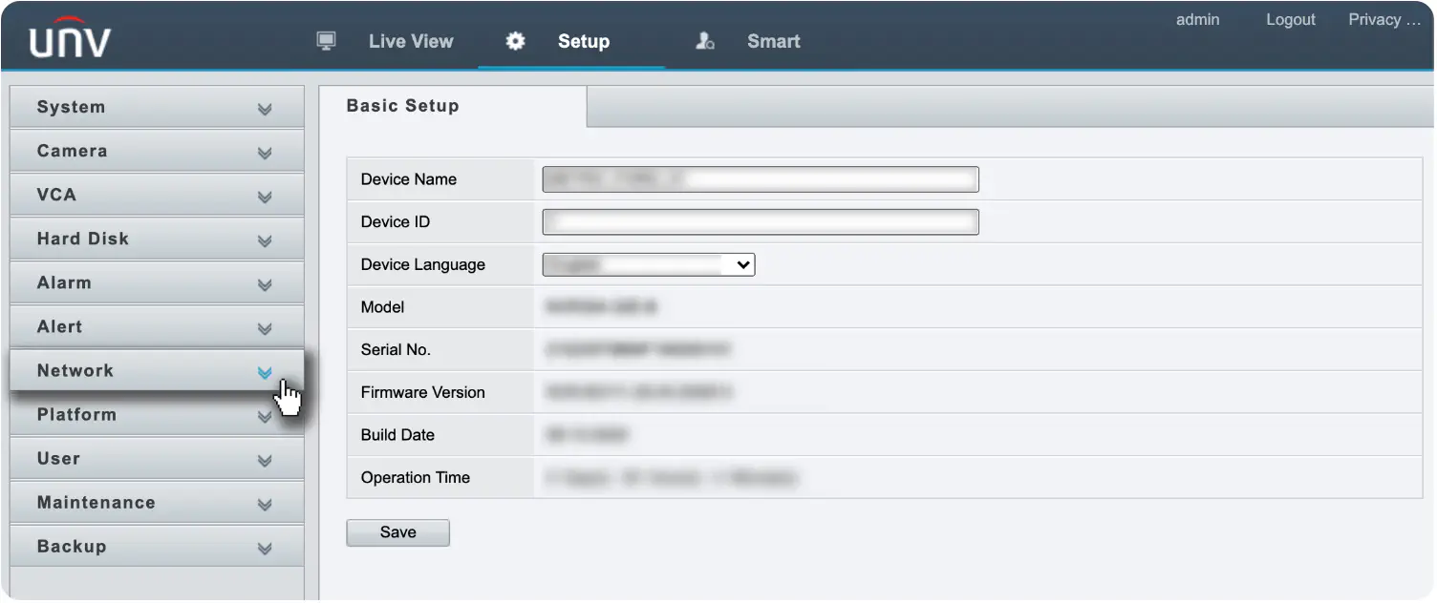Open the Smart tab
Screen dimensions: 1437x603
pyautogui.click(x=774, y=41)
